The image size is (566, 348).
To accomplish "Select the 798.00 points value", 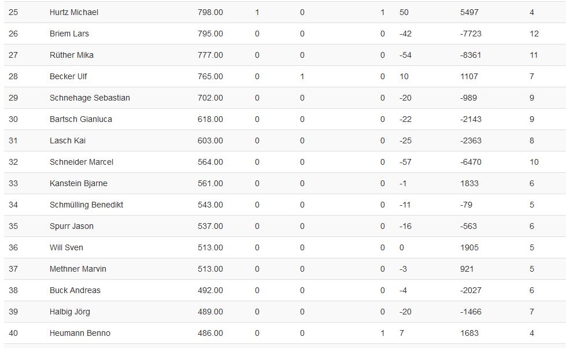I will 210,12.
